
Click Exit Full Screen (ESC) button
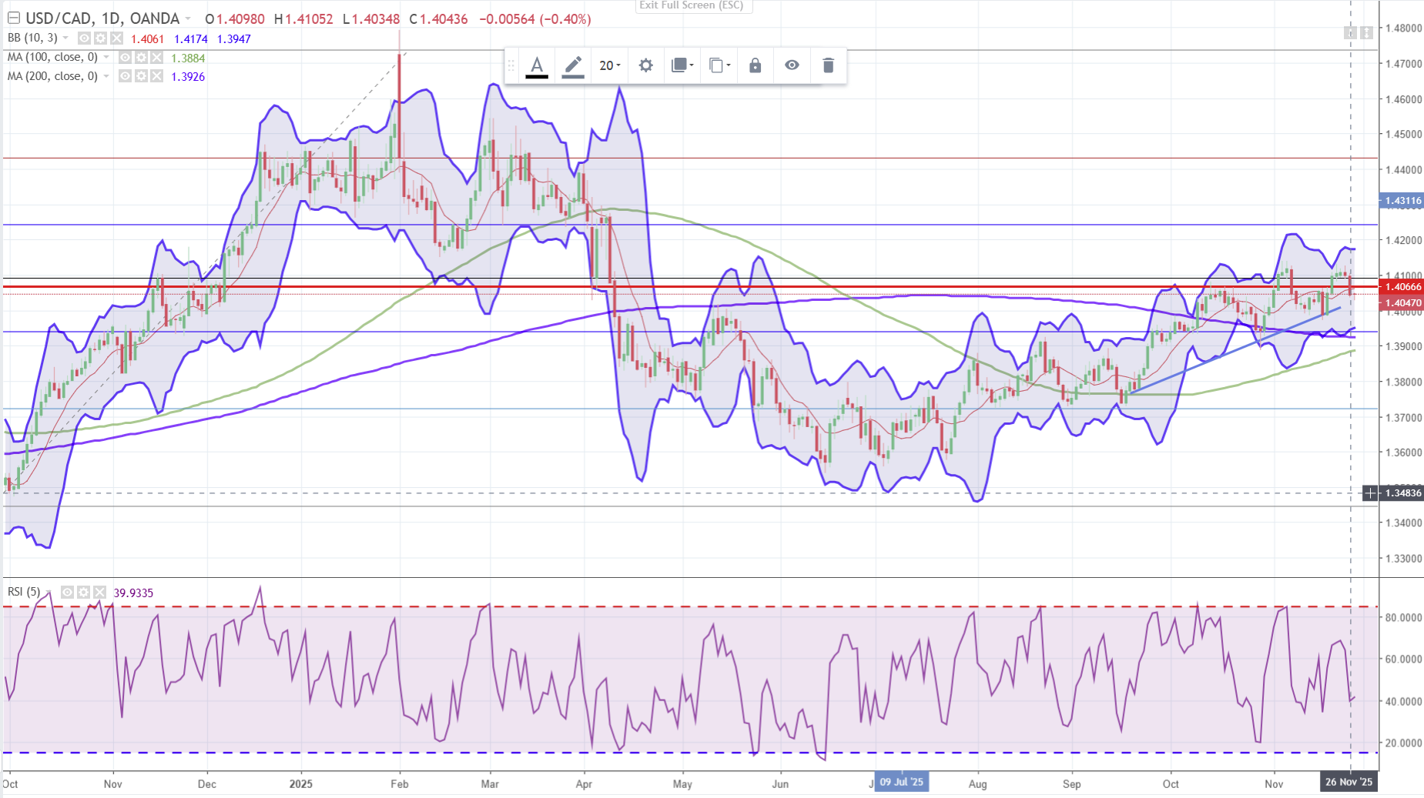[692, 5]
